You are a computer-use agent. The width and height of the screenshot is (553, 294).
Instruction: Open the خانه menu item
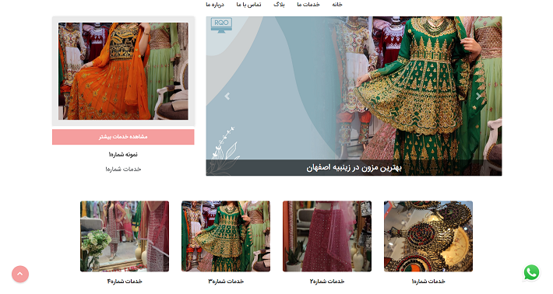click(337, 5)
